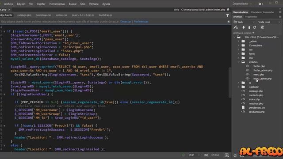Click the Put files up arrow icon

click(249, 27)
